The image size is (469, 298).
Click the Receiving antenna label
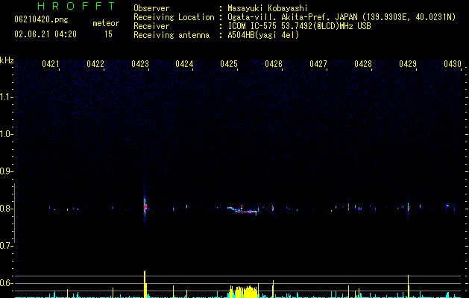pos(171,35)
